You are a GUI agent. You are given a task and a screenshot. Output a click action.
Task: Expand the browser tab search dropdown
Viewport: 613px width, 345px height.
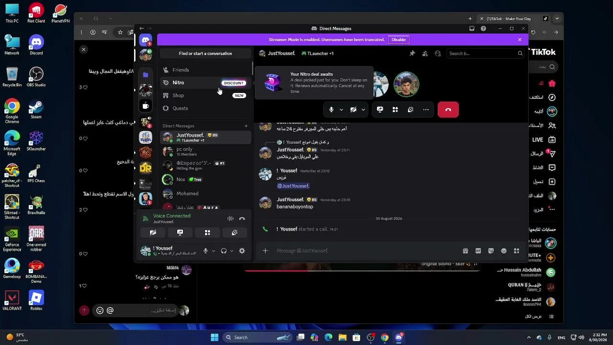tap(557, 19)
